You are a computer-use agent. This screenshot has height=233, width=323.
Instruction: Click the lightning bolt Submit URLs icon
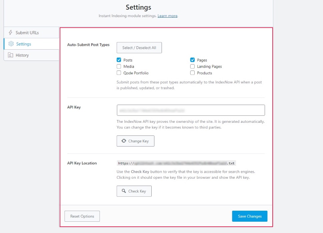(10, 33)
